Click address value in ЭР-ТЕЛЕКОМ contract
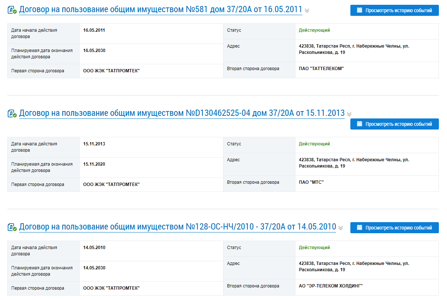The image size is (447, 300). pos(354,267)
